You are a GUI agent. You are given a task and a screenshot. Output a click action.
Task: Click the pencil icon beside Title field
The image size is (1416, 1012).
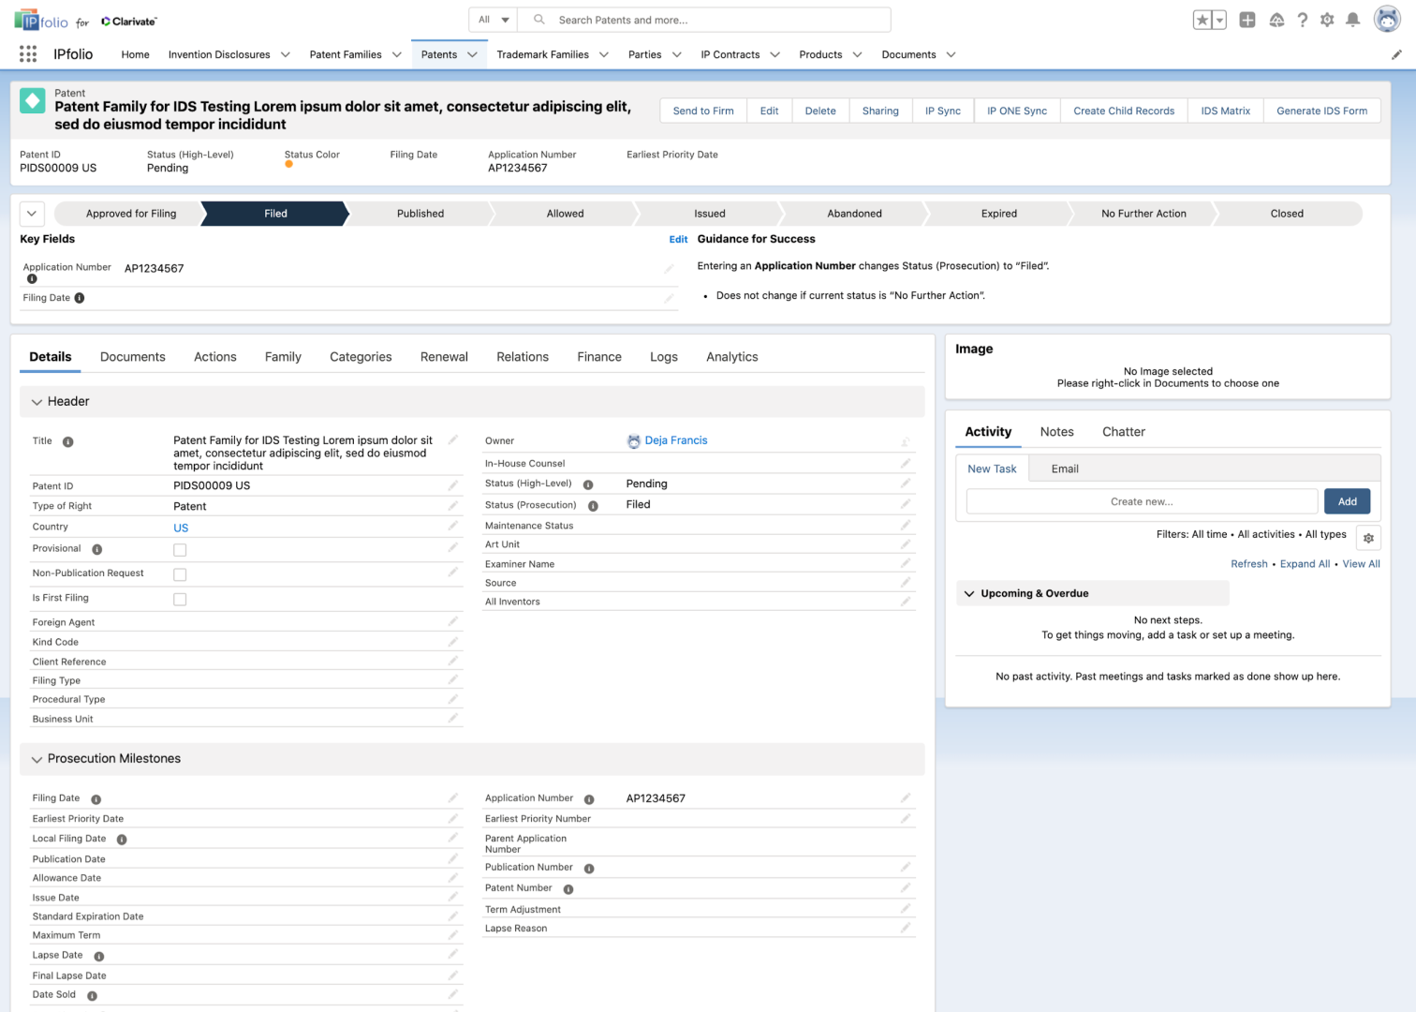[453, 439]
